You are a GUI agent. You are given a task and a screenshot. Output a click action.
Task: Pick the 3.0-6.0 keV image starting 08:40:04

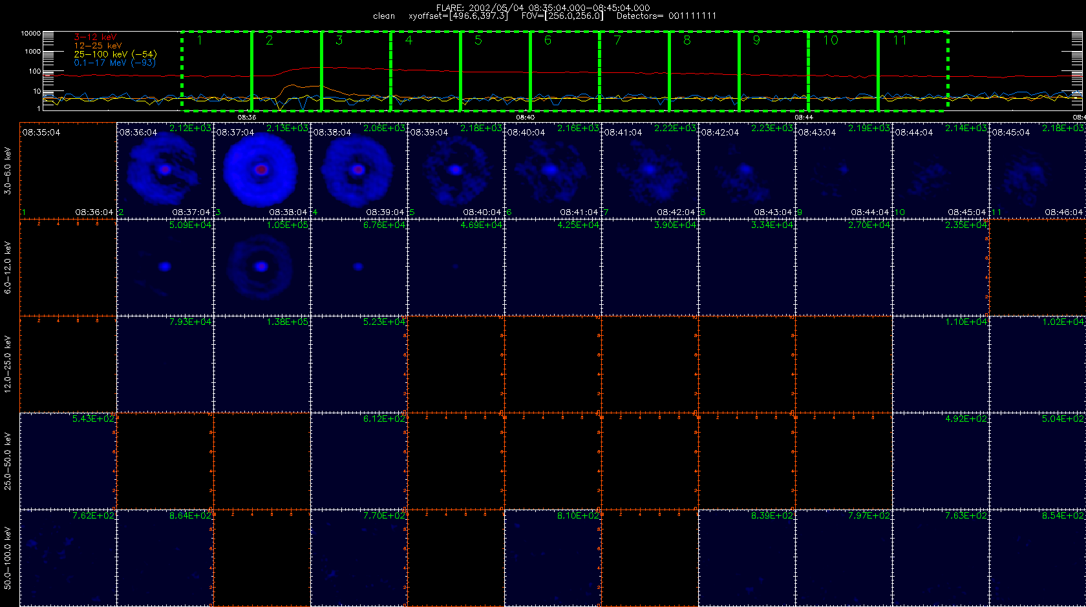[553, 170]
